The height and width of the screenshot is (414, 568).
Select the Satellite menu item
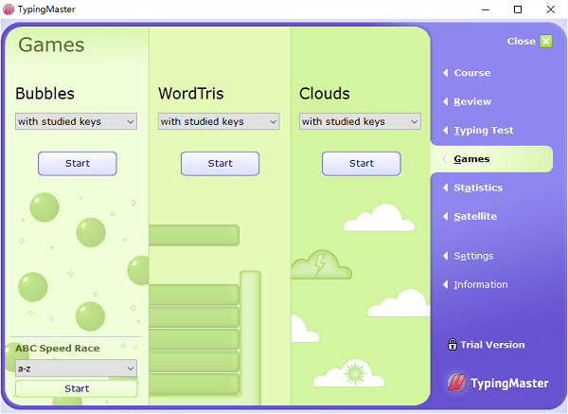coord(475,216)
